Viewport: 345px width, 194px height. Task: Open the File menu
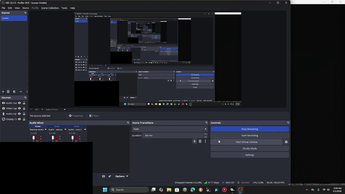coord(4,8)
